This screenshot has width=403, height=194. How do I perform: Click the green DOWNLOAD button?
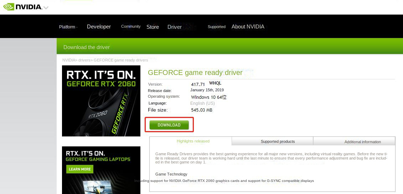pos(169,125)
